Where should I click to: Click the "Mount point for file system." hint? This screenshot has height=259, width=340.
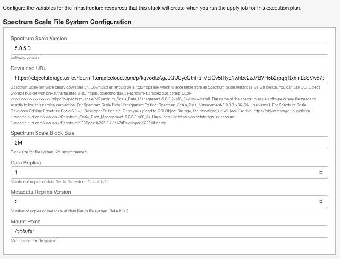tap(34, 241)
